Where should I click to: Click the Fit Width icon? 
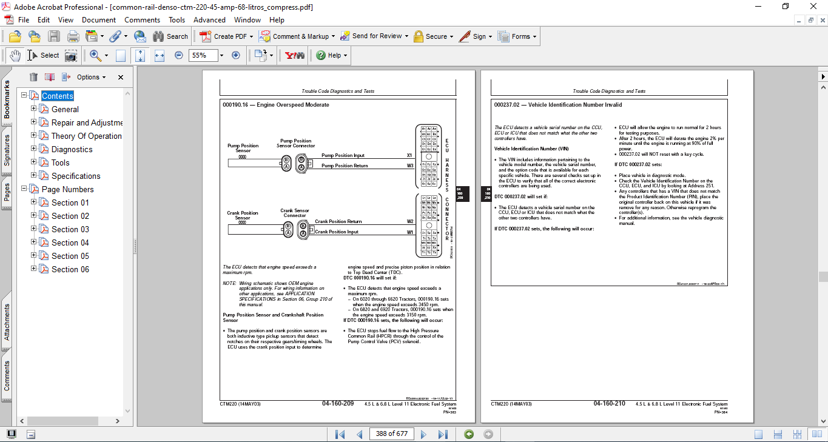click(x=160, y=55)
